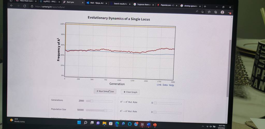Open the PowerPoint taskbar icon
The image size is (265, 129).
pos(155,125)
